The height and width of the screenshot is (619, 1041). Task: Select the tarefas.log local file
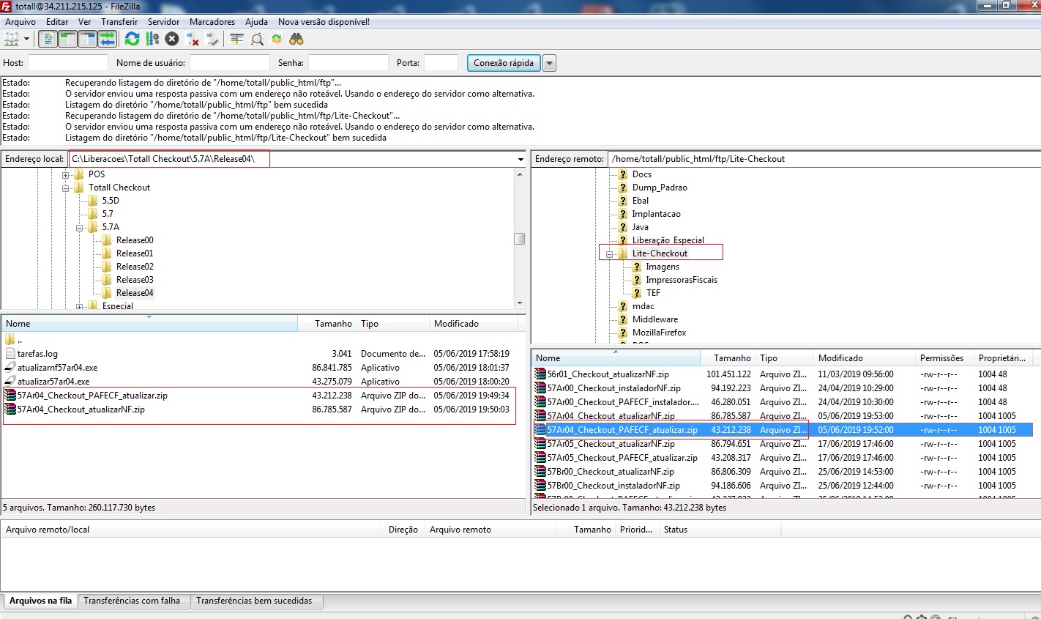[37, 354]
